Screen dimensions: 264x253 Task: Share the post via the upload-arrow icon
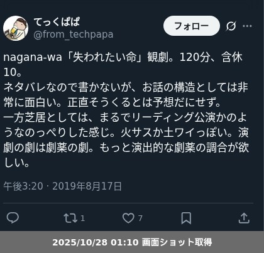(x=244, y=218)
